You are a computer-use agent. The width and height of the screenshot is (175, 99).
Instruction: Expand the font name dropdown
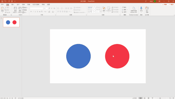coord(43,9)
